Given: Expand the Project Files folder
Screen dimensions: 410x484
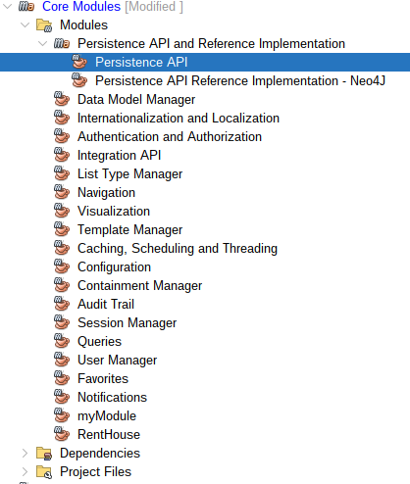Looking at the screenshot, I should point(25,471).
